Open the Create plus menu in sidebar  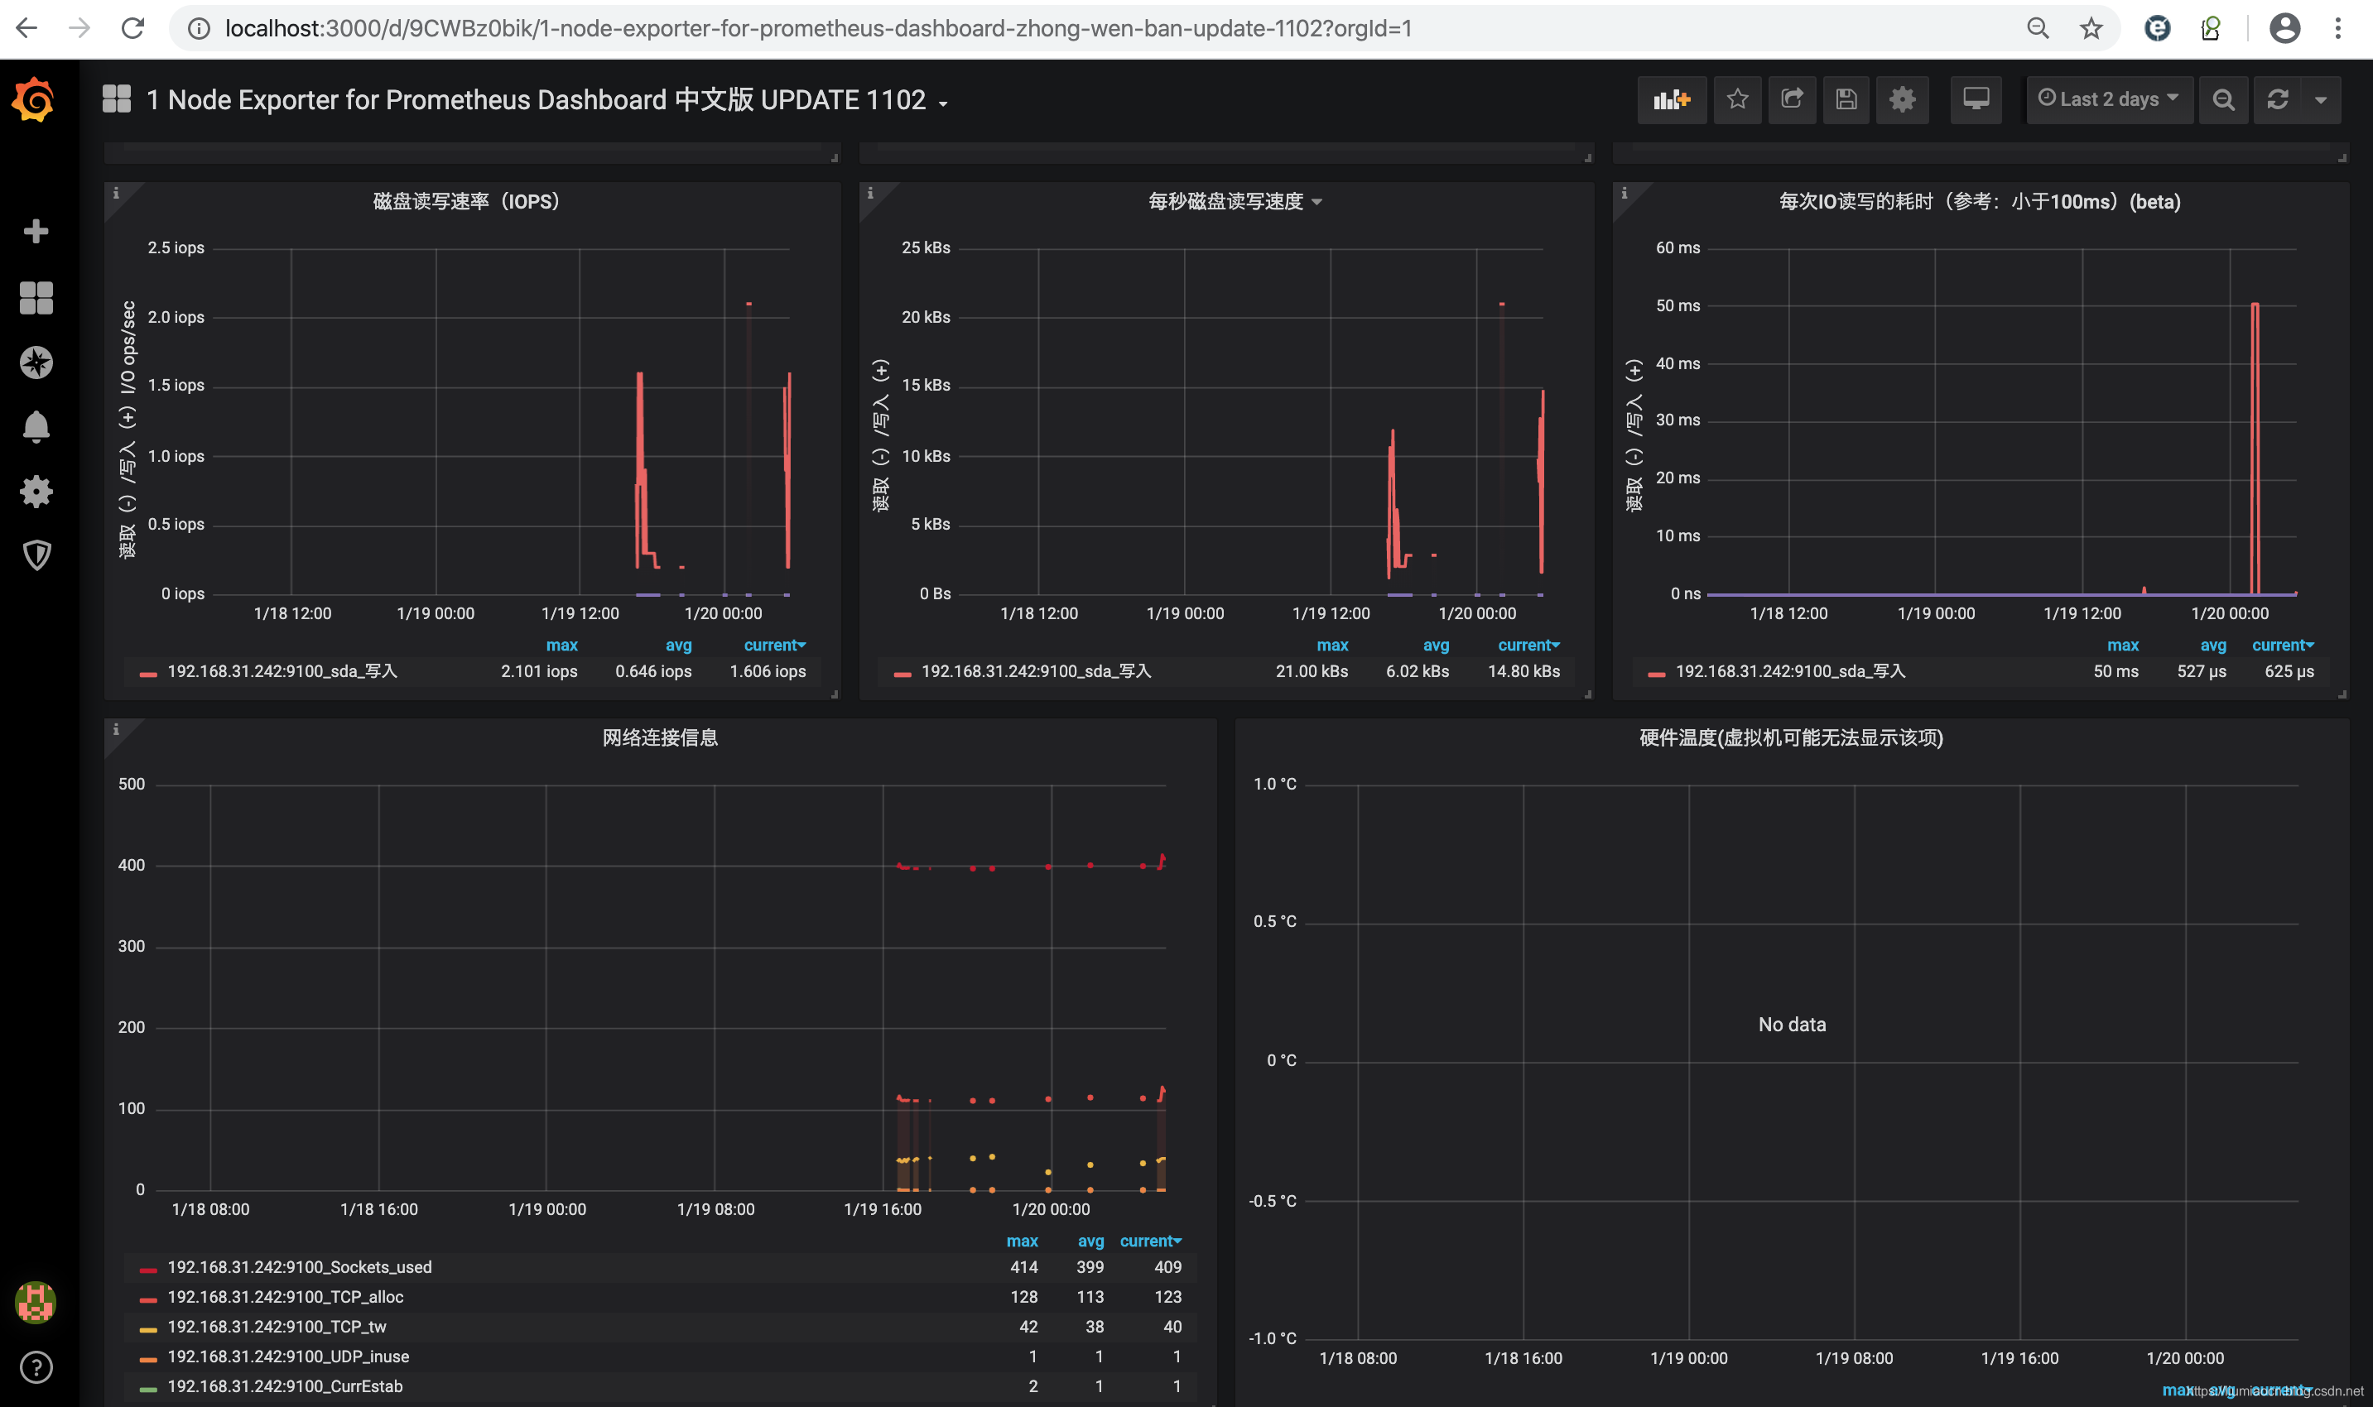(36, 232)
